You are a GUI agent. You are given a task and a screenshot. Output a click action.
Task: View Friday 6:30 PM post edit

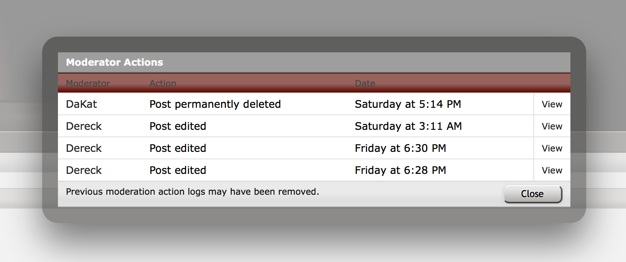pyautogui.click(x=552, y=148)
